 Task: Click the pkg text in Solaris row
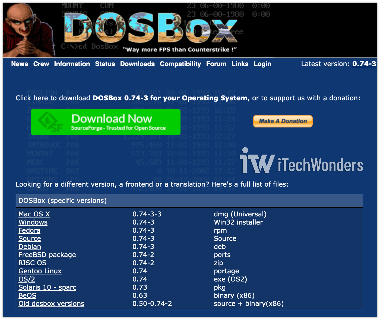(x=220, y=287)
